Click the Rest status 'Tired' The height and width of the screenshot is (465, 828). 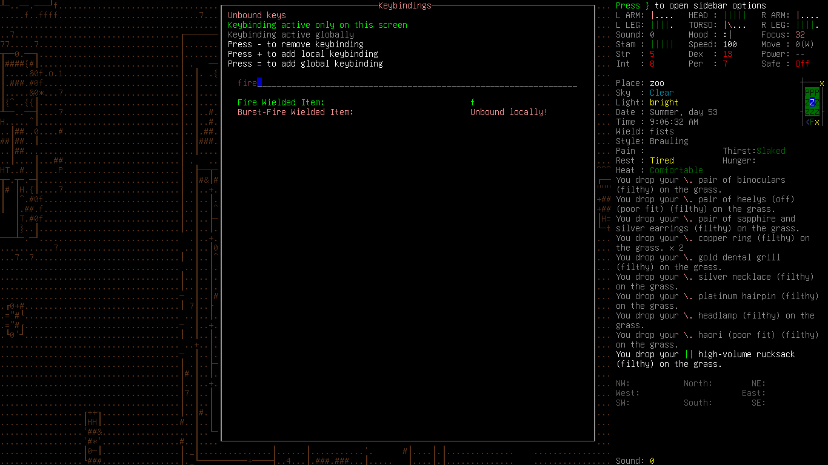click(662, 160)
